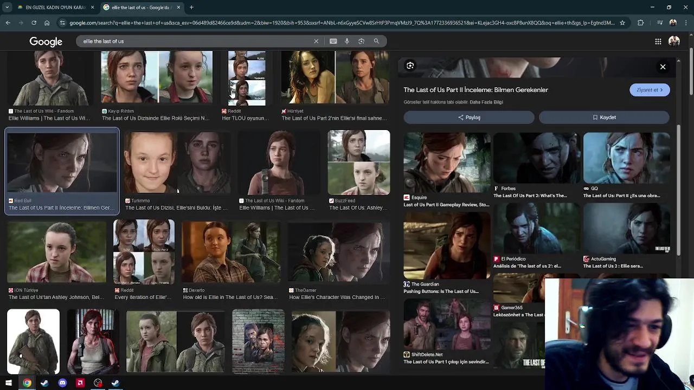This screenshot has width=694, height=390.
Task: Open the Dexerto result thumbnail
Action: click(x=231, y=251)
